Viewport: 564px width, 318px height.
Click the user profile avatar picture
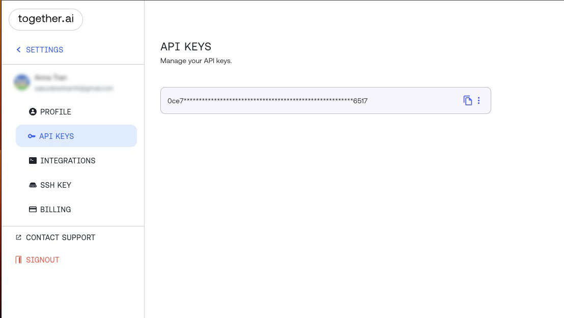[22, 82]
